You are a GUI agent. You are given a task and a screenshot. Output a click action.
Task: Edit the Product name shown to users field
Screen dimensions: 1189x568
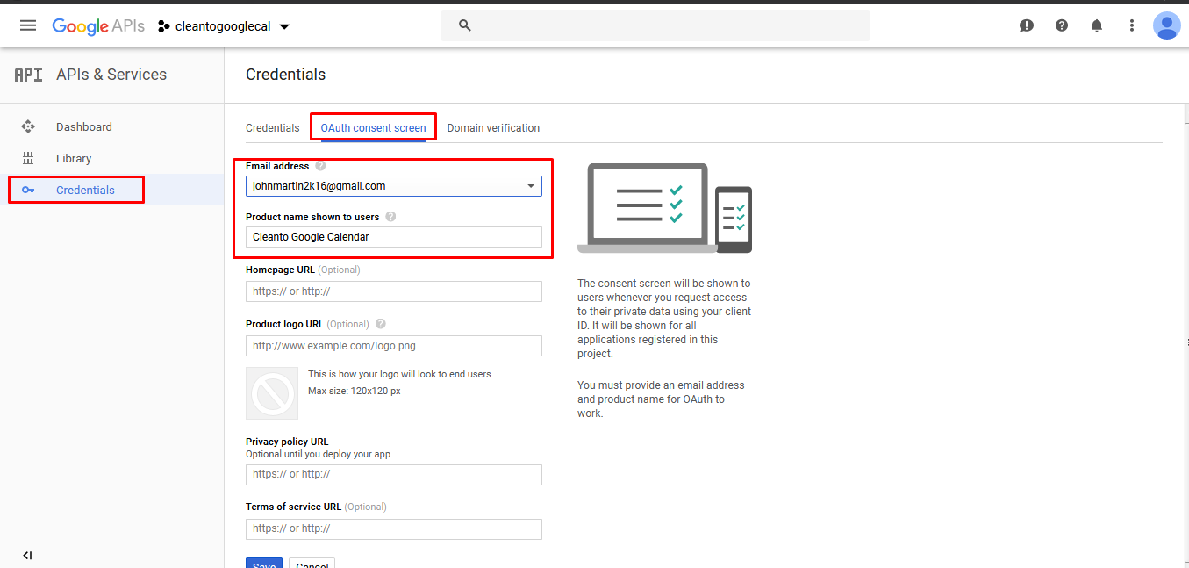[x=394, y=237]
